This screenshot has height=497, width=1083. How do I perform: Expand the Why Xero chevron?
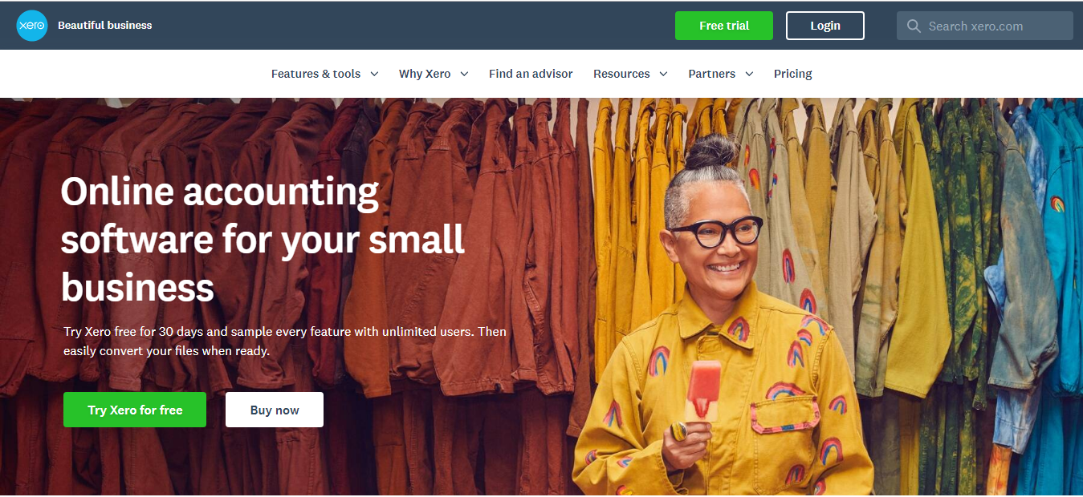click(x=464, y=74)
